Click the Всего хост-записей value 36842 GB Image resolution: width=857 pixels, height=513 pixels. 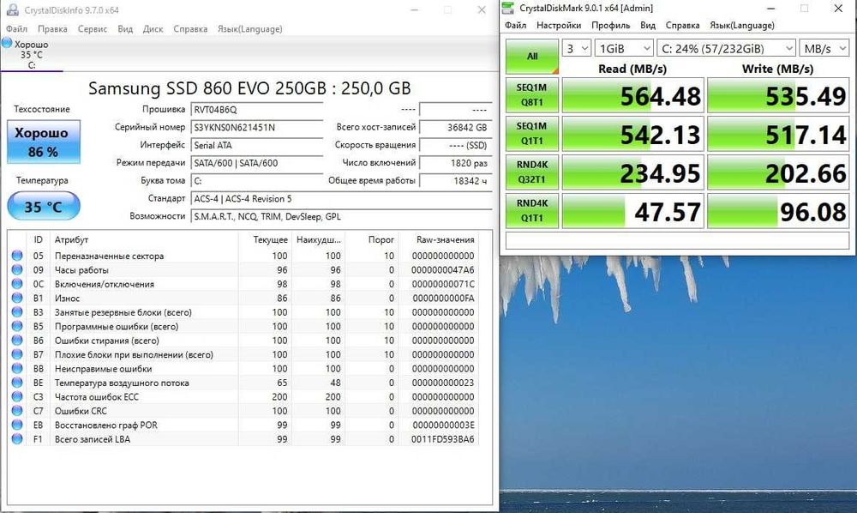point(456,128)
